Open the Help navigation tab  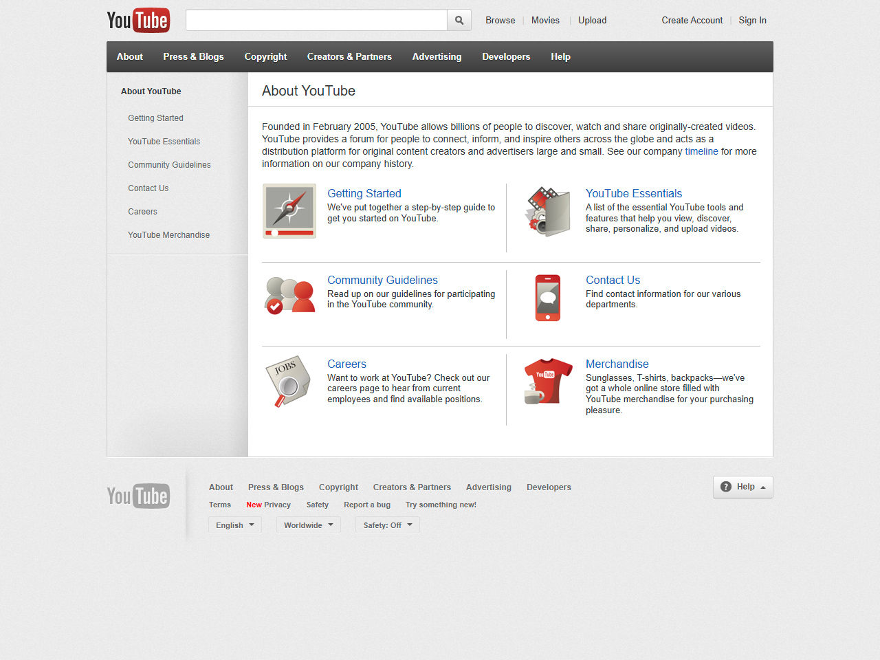coord(560,57)
